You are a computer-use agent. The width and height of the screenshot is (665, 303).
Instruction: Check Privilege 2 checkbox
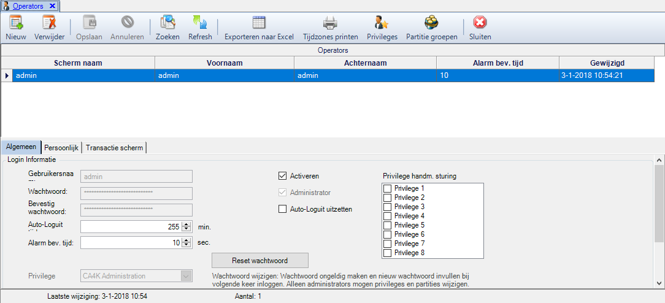pyautogui.click(x=388, y=198)
